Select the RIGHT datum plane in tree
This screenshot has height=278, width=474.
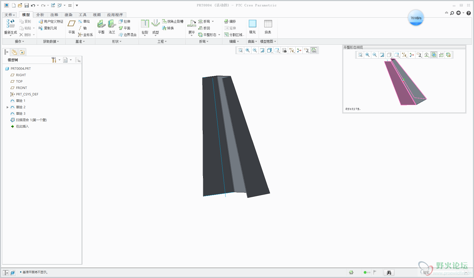pos(18,75)
